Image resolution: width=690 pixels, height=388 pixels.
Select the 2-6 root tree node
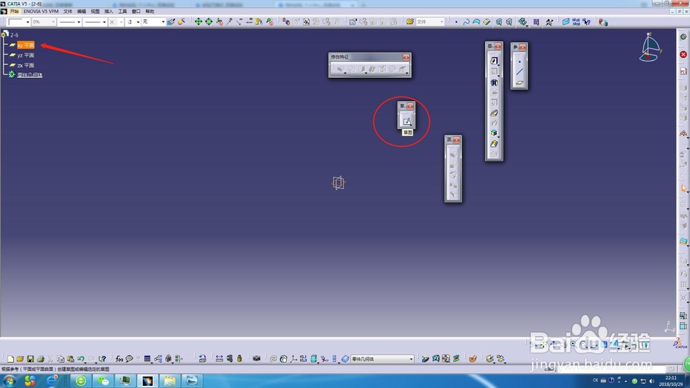coord(14,34)
